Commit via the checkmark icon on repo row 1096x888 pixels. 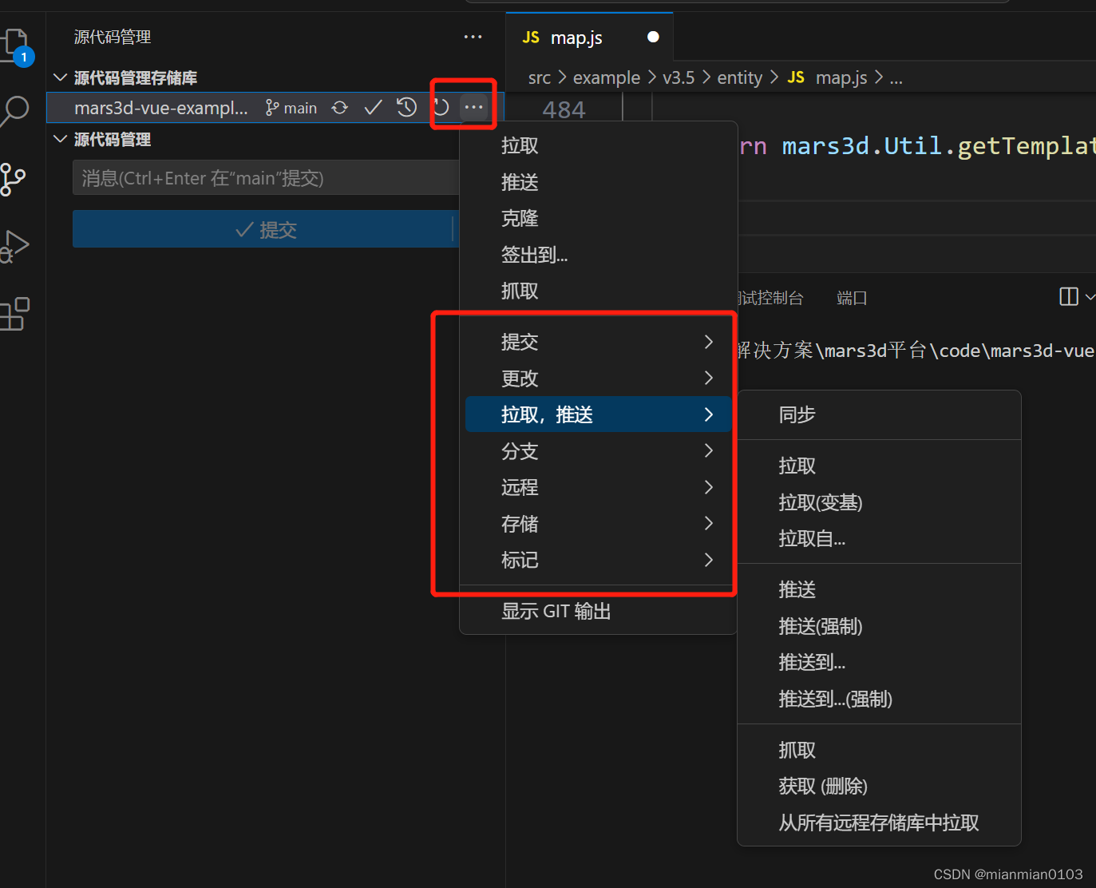click(x=373, y=107)
